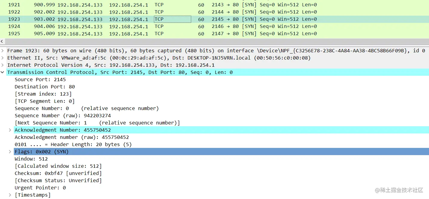Expand the Frame 1923 details row
This screenshot has width=429, height=199.
pos(2,51)
